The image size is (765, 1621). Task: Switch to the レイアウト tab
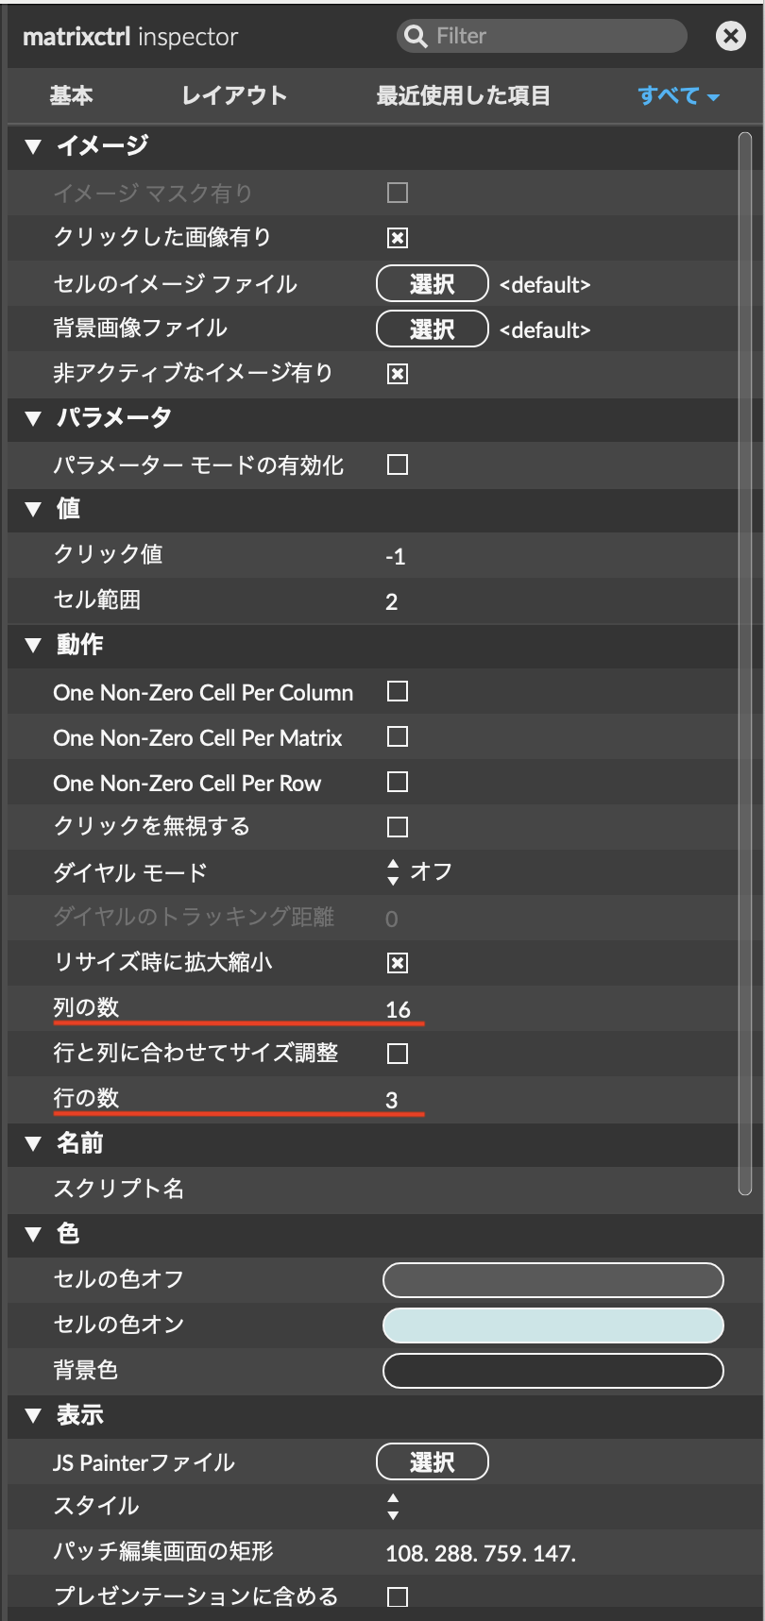pyautogui.click(x=234, y=95)
